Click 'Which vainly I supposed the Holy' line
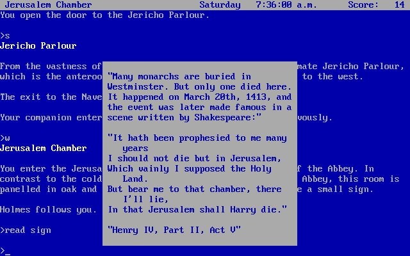 tap(190, 169)
